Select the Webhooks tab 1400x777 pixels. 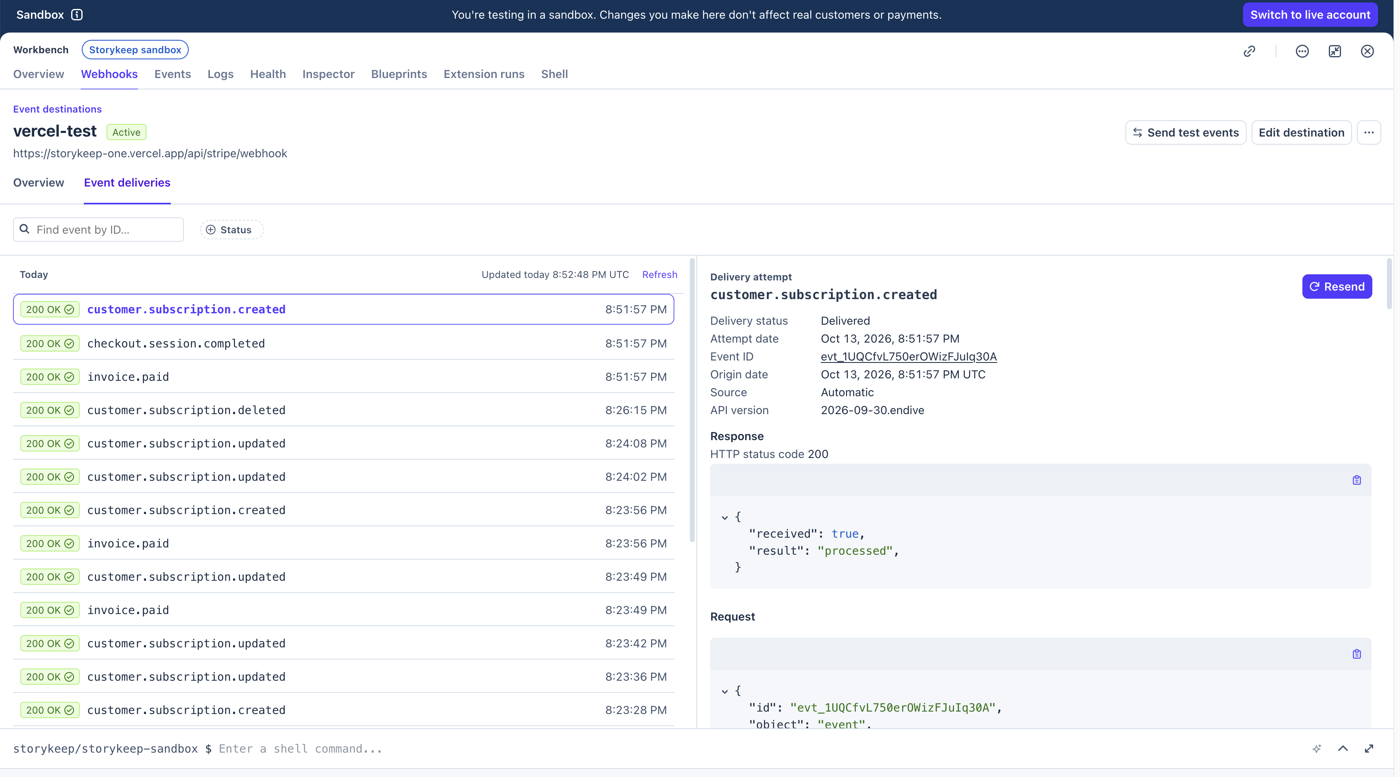tap(109, 74)
